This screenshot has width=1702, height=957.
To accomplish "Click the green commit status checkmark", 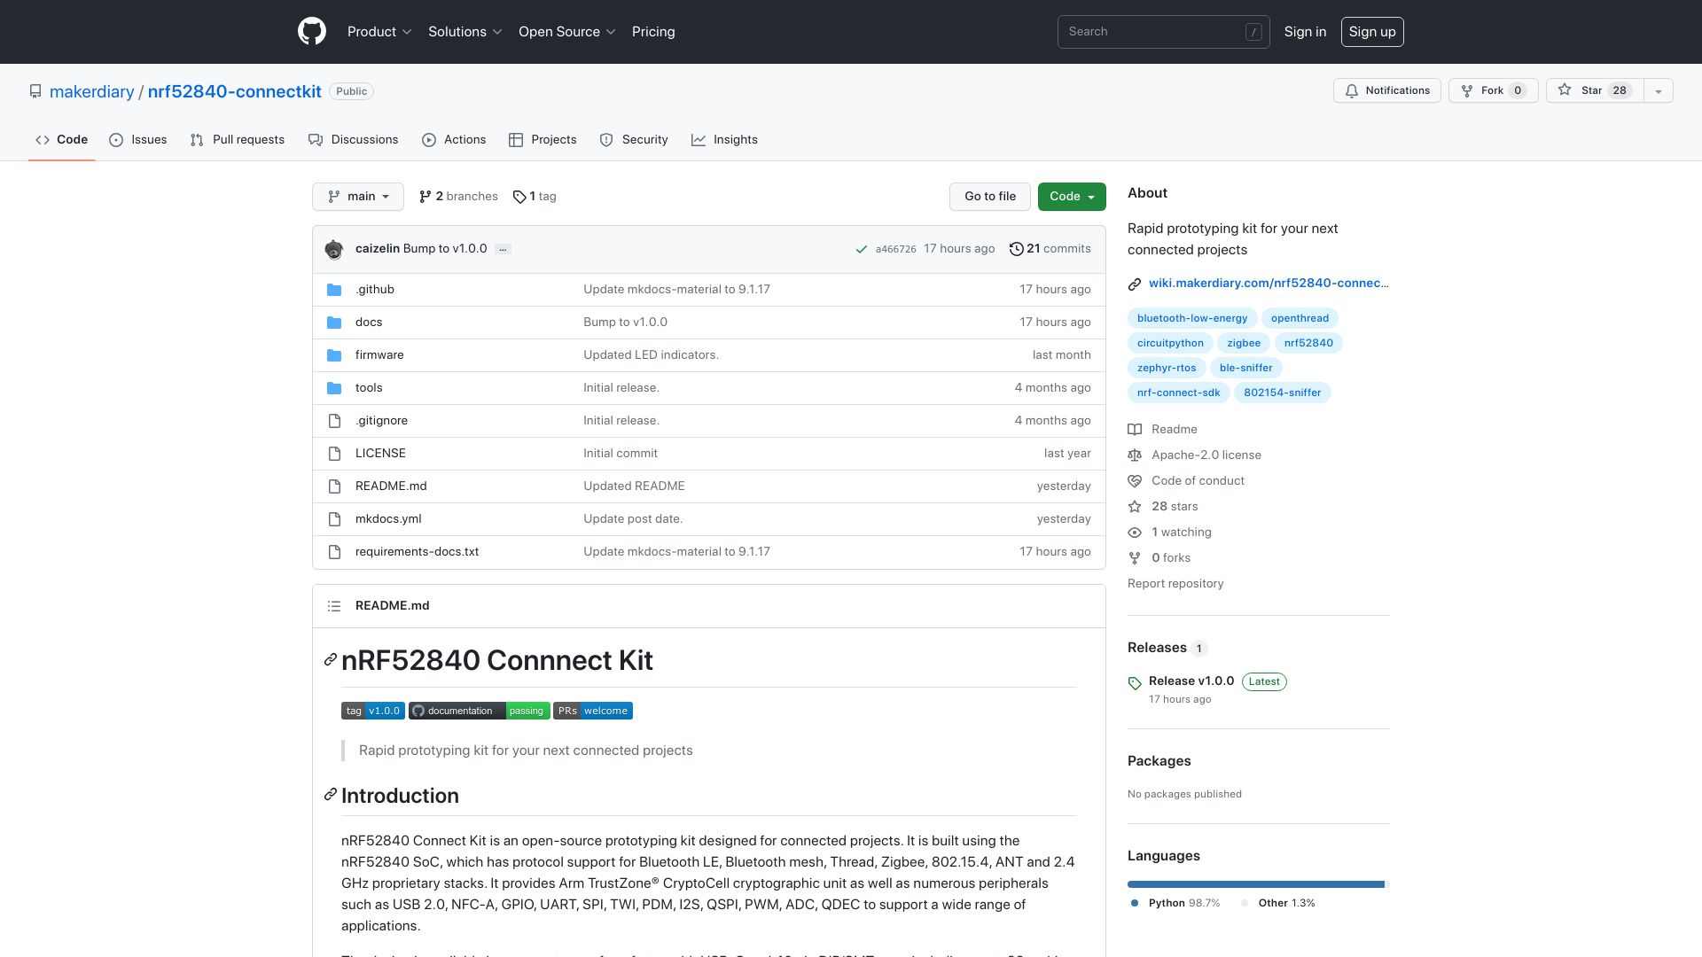I will (861, 249).
